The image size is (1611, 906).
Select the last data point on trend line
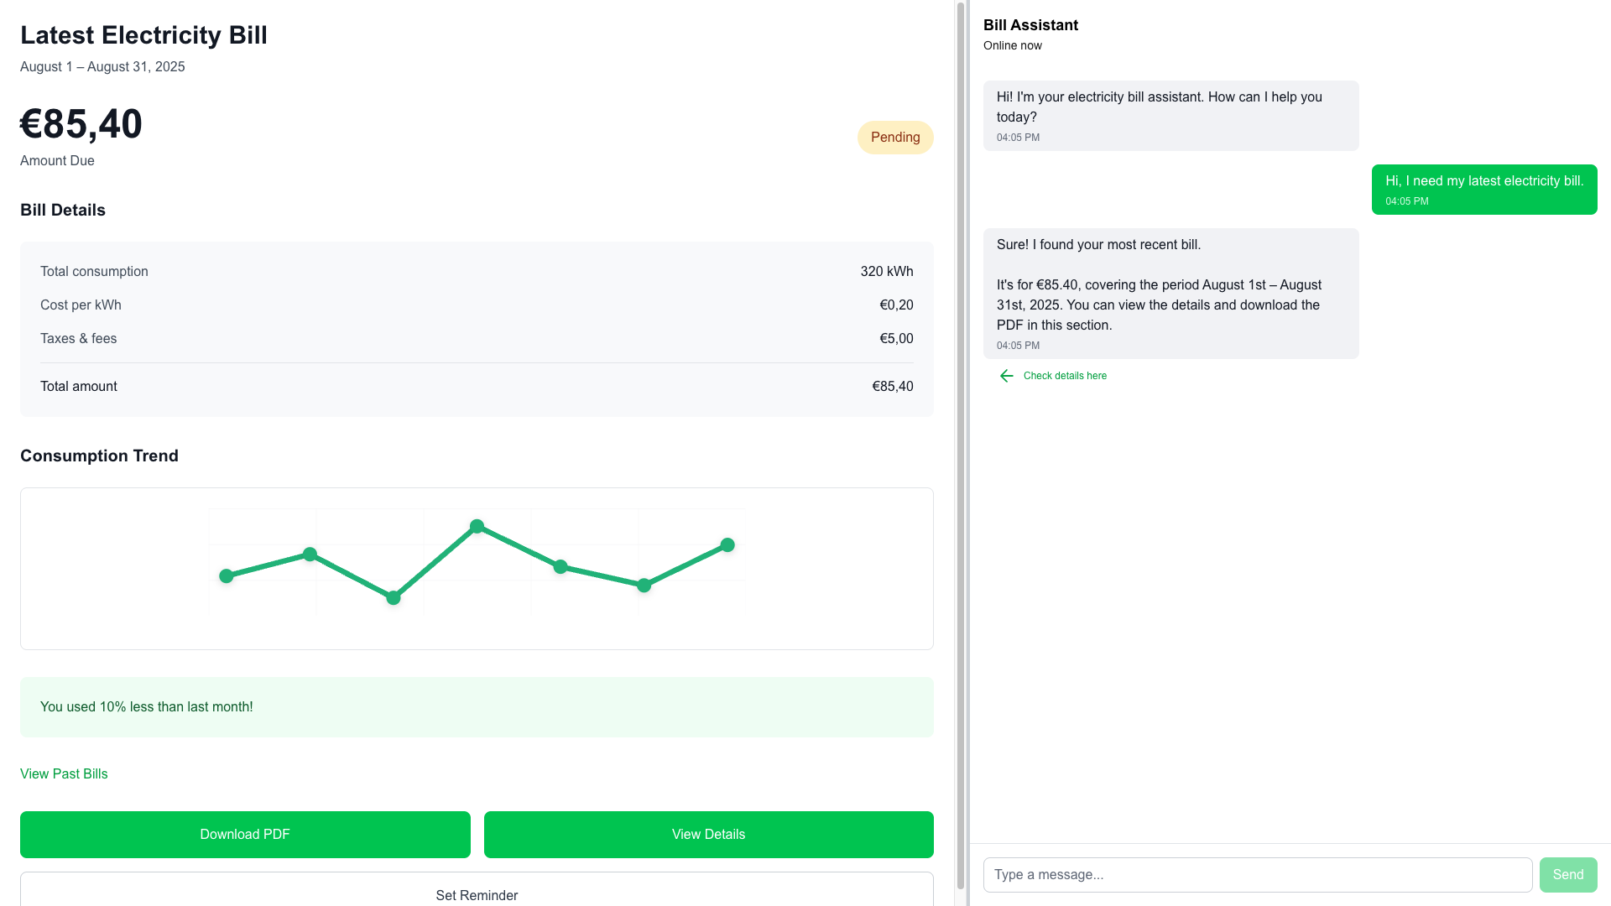[x=727, y=545]
